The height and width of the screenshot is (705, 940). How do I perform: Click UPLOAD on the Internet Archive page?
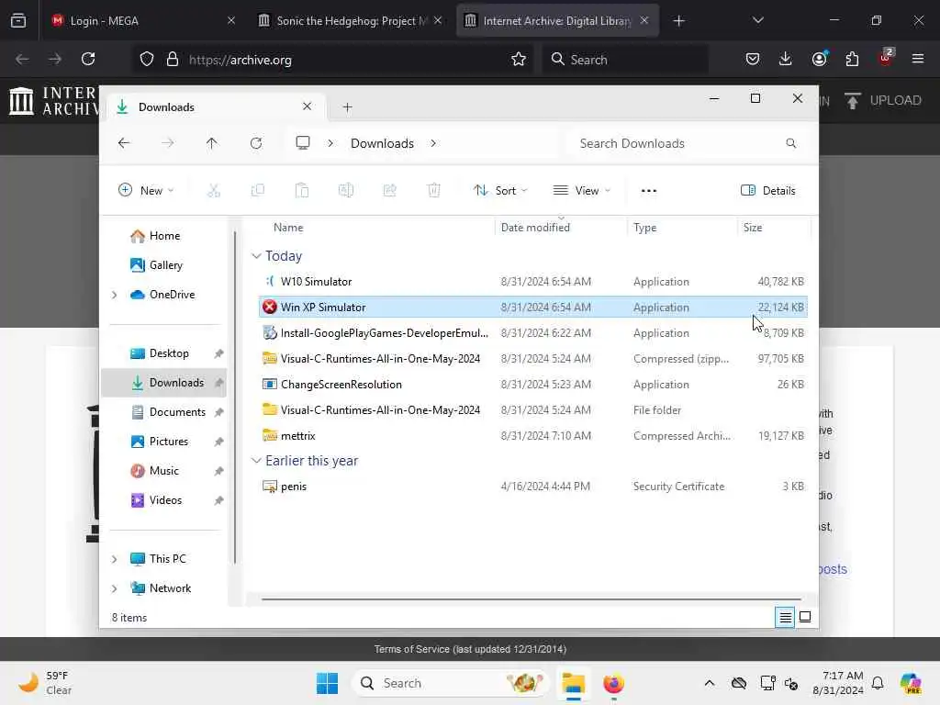tap(883, 101)
